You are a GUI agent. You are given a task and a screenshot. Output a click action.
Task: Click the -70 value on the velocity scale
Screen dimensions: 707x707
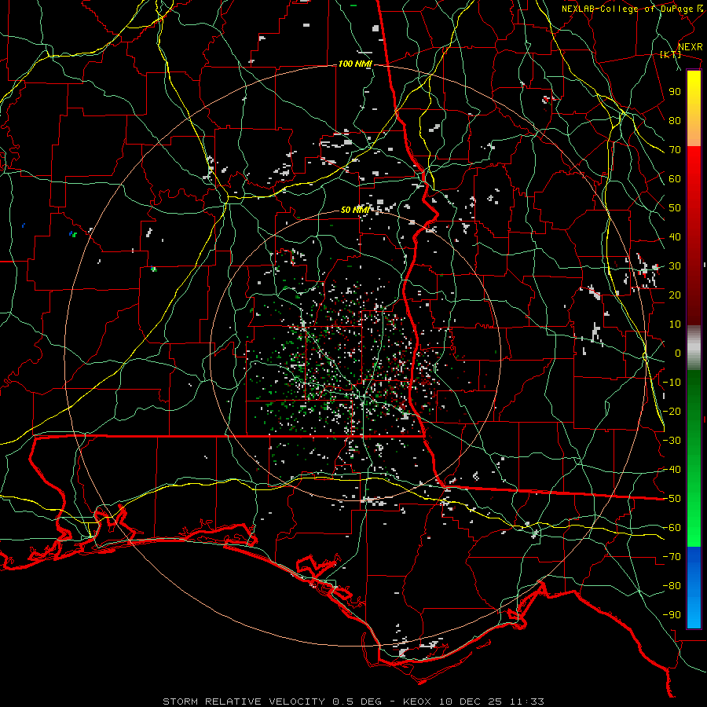tap(672, 557)
